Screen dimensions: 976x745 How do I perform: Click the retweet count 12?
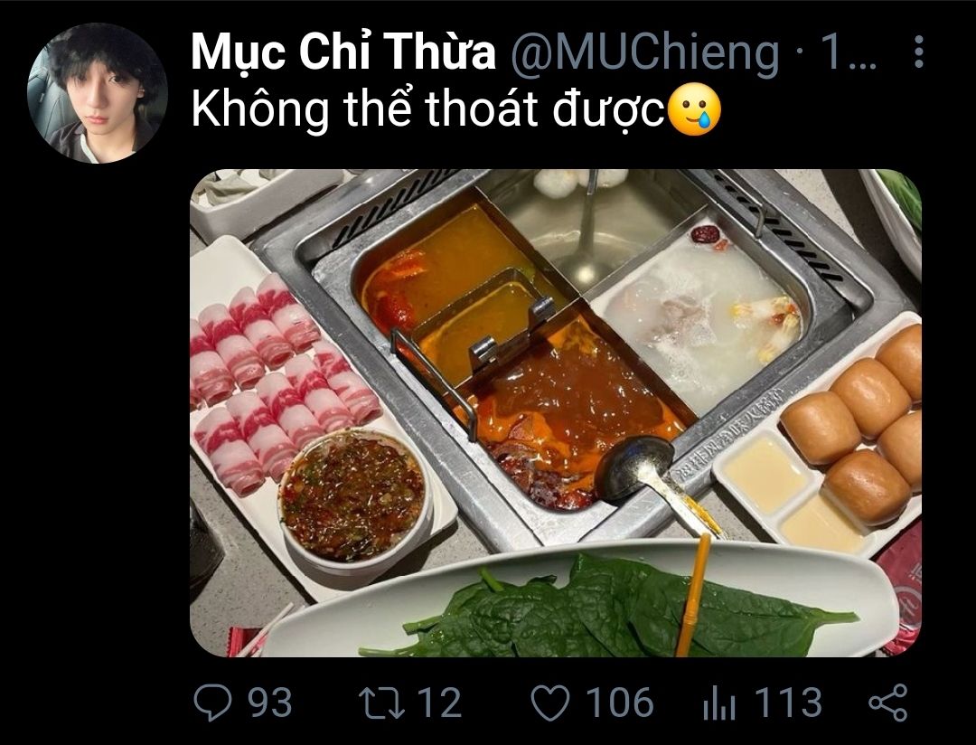coord(439,703)
